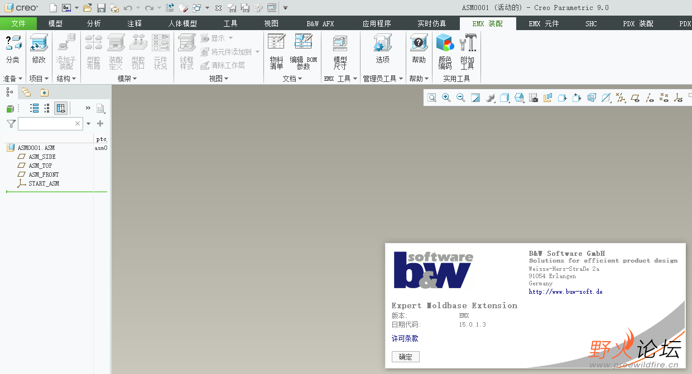Clear the model tree search field
Screen dimensions: 692x374
pos(78,124)
